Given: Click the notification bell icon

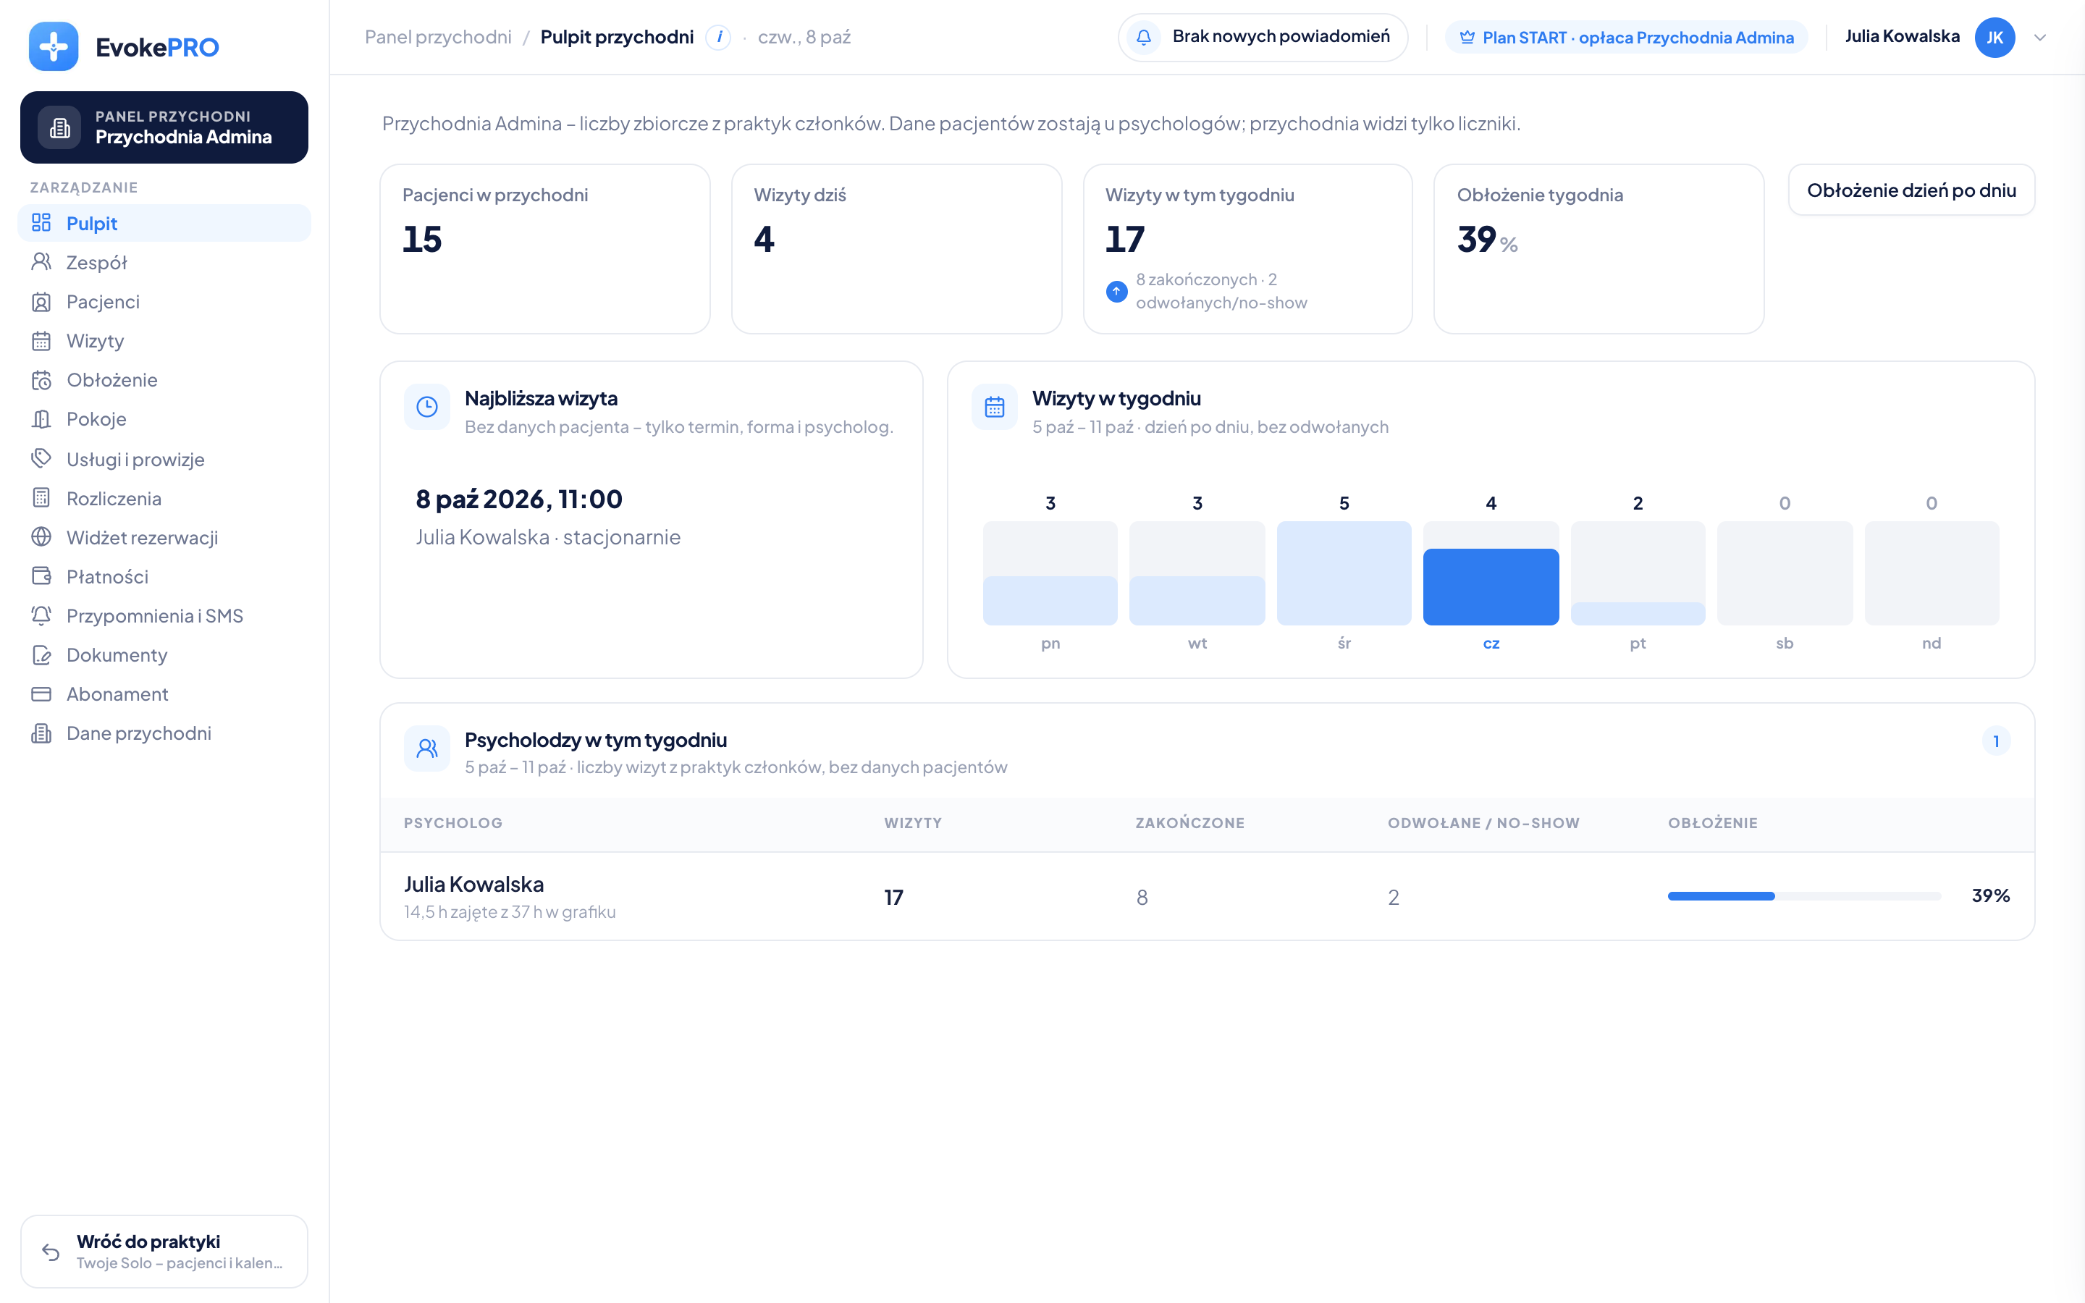Looking at the screenshot, I should tap(1143, 37).
